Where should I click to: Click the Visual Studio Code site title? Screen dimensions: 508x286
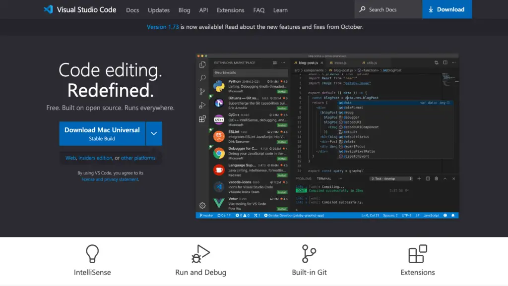click(x=86, y=10)
